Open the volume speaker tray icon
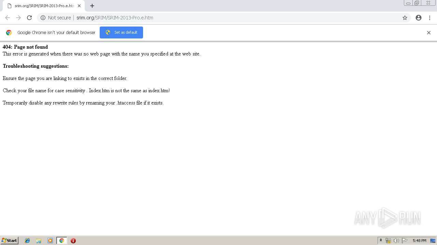The height and width of the screenshot is (245, 437). coord(396,241)
